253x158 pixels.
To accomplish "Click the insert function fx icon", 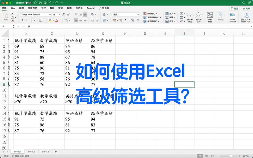I will (x=29, y=26).
